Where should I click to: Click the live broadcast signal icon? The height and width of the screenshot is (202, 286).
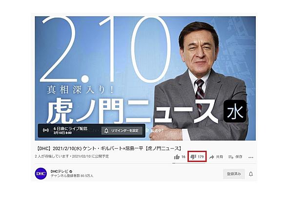tap(45, 130)
